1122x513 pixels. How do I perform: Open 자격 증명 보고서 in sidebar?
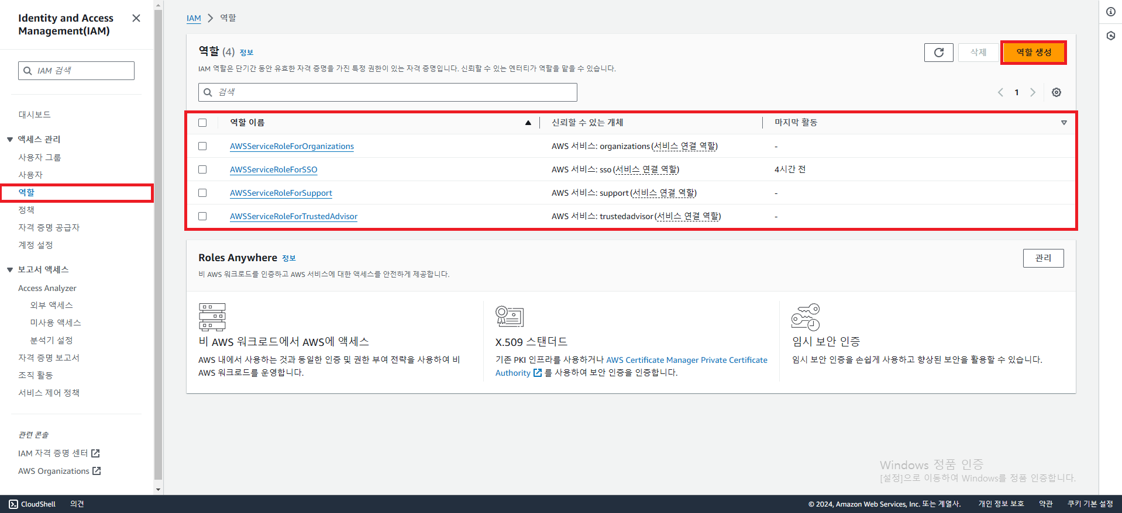[x=49, y=358]
